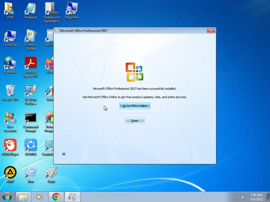Click the Show desktop strip
This screenshot has height=202, width=270.
point(268,197)
